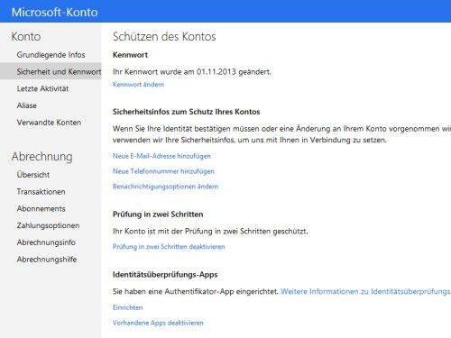Click the Identitätsüberprüfungs-Apps title
The width and height of the screenshot is (451, 338).
pyautogui.click(x=165, y=275)
